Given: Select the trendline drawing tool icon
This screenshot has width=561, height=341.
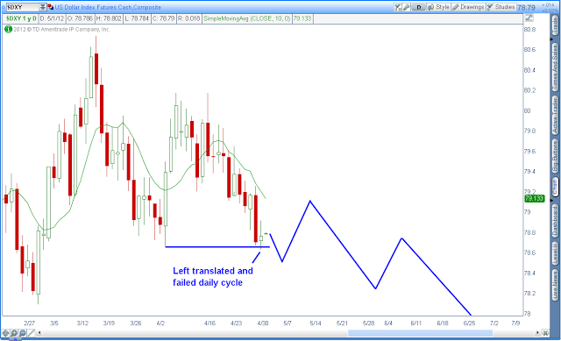Looking at the screenshot, I should click(x=31, y=333).
